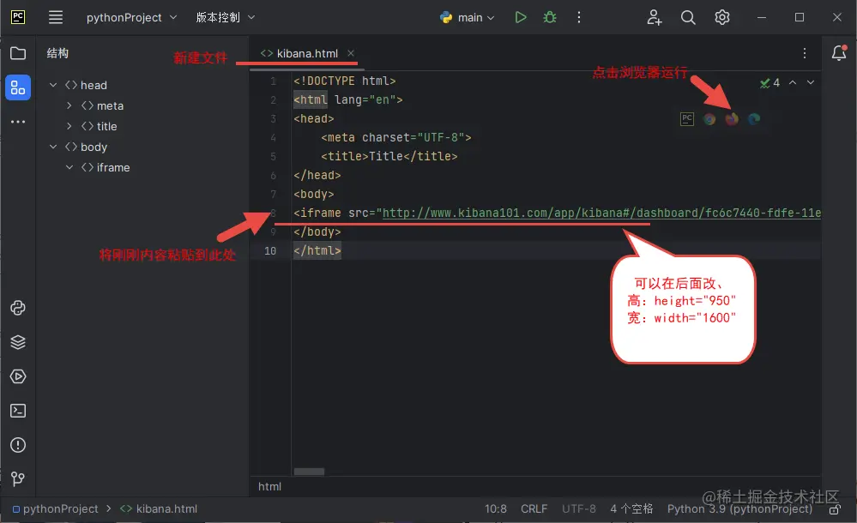Open the main run configuration dropdown
Image resolution: width=857 pixels, height=523 pixels.
[x=468, y=17]
